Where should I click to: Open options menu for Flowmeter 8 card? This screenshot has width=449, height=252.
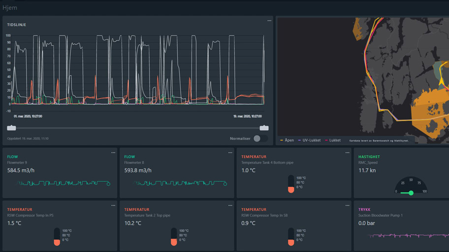point(230,153)
